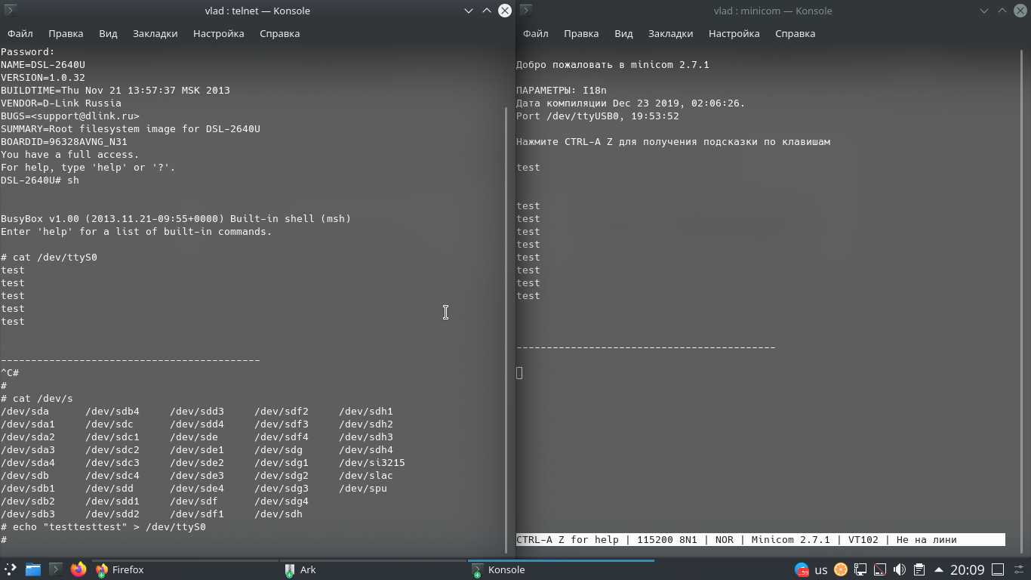1031x580 pixels.
Task: Open Справка menu in telnet window
Action: point(279,33)
